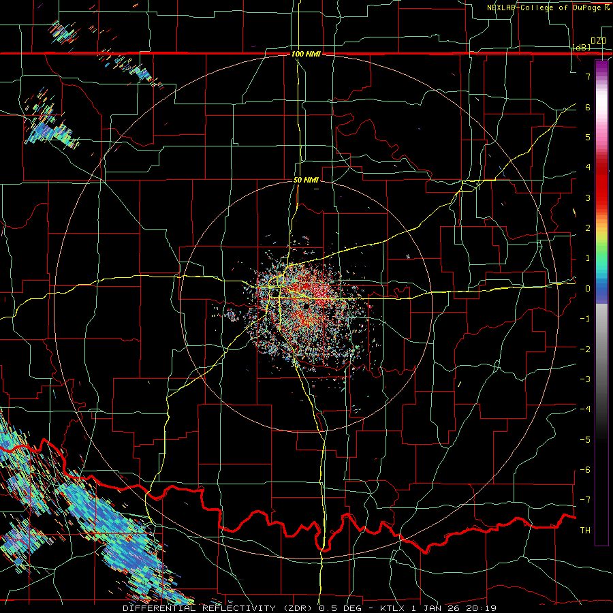Click the legend value 5

pyautogui.click(x=588, y=137)
